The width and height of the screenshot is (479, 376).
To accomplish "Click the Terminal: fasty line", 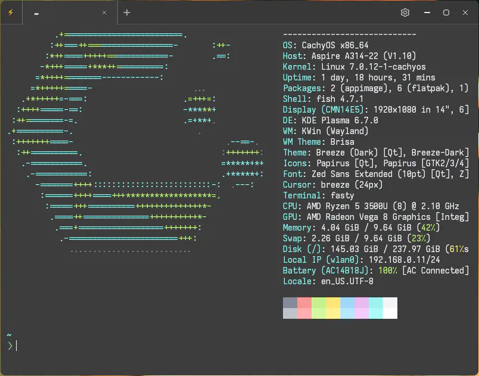I will (x=319, y=195).
